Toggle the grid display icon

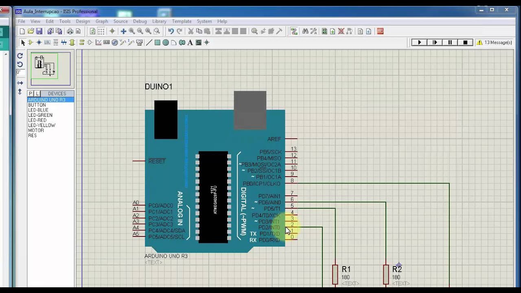(101, 31)
